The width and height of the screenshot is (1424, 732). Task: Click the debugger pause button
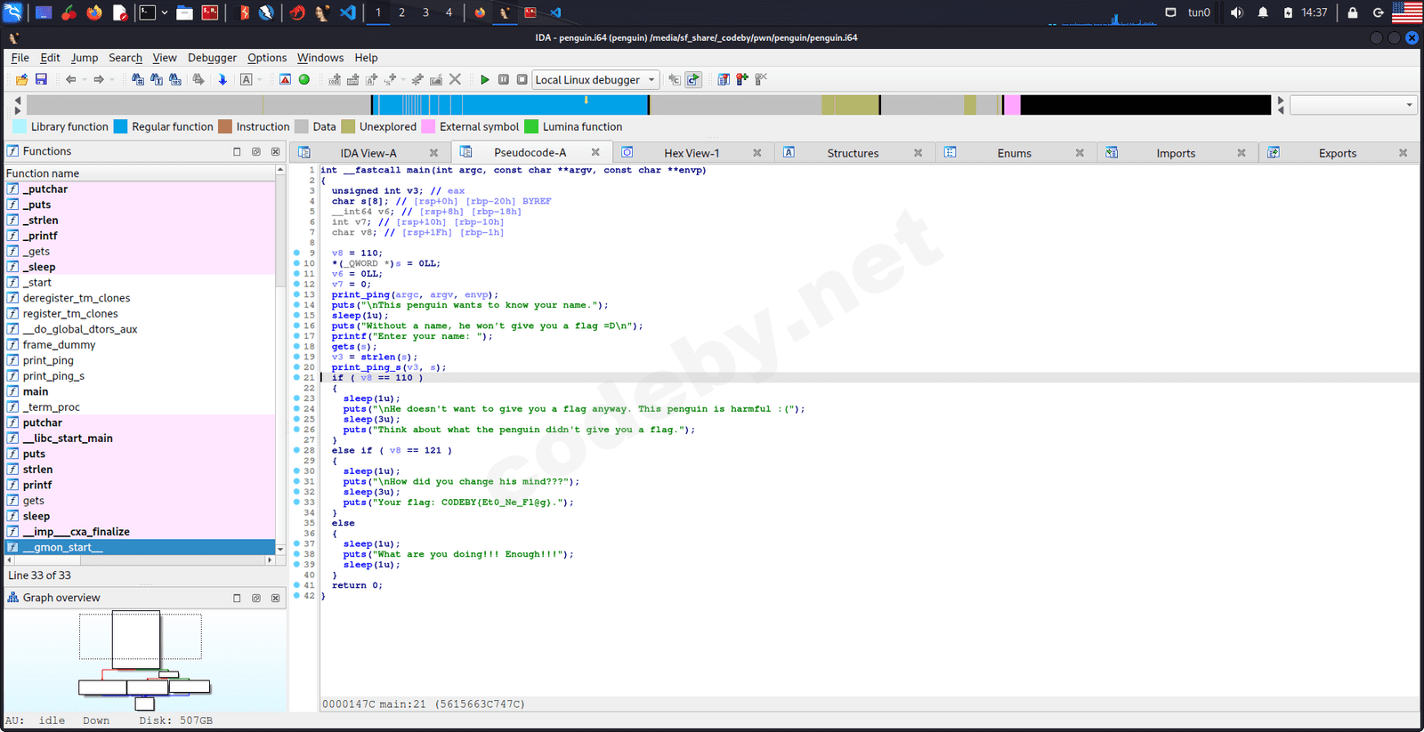click(504, 80)
